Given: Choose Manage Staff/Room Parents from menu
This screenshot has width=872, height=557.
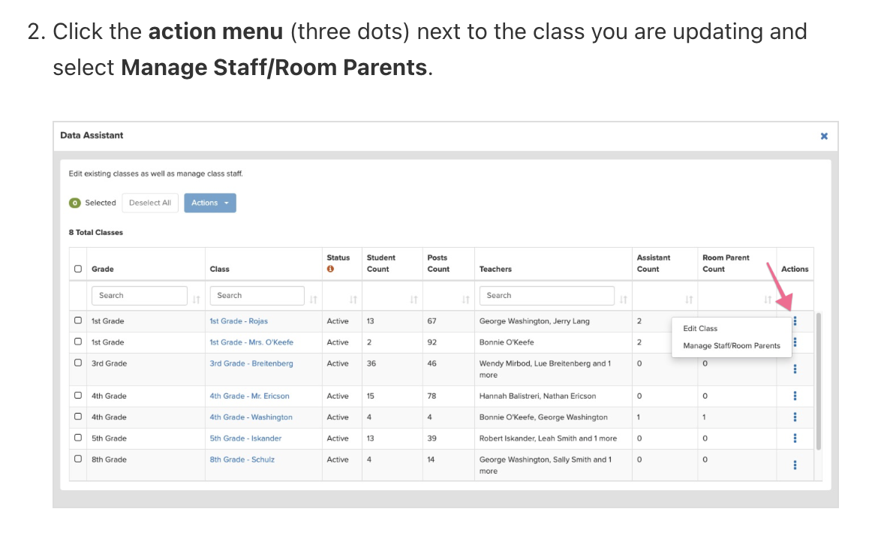Looking at the screenshot, I should pyautogui.click(x=732, y=345).
